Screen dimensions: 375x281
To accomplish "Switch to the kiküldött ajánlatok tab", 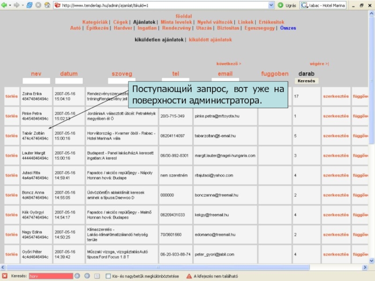I will [210, 40].
